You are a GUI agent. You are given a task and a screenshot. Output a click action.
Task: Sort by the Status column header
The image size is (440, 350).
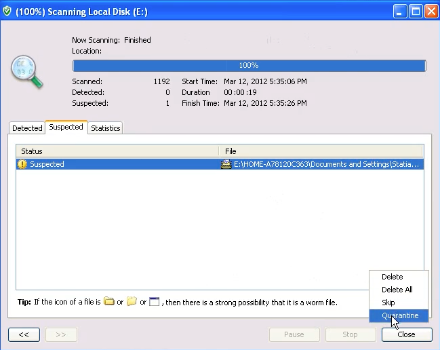coord(117,151)
